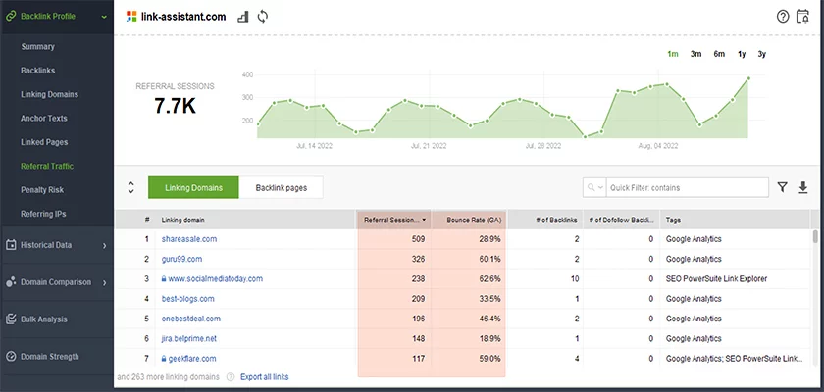
Task: Click the lock icon beside geekflare.com
Action: 164,359
